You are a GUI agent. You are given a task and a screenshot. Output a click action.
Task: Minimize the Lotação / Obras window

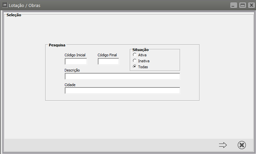coord(234,5)
